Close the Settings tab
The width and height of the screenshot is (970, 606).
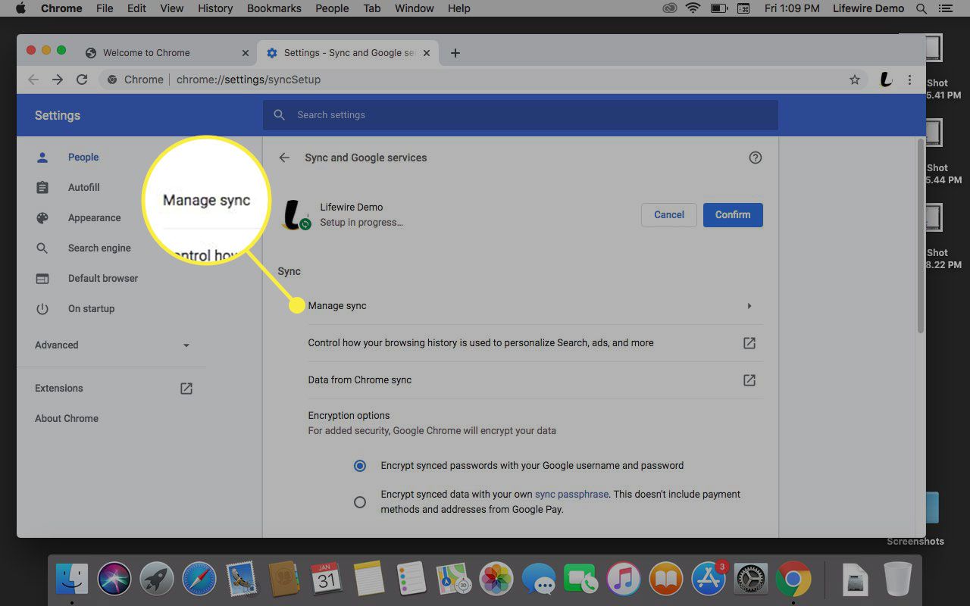pos(427,53)
